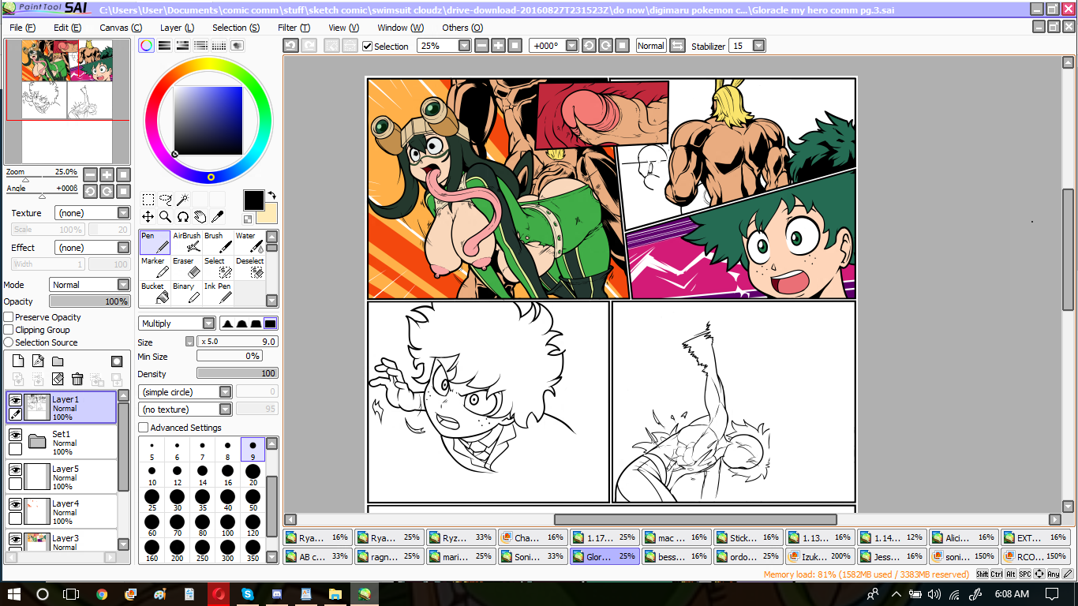Switch to the Izuk... 200% document tab

pyautogui.click(x=819, y=556)
